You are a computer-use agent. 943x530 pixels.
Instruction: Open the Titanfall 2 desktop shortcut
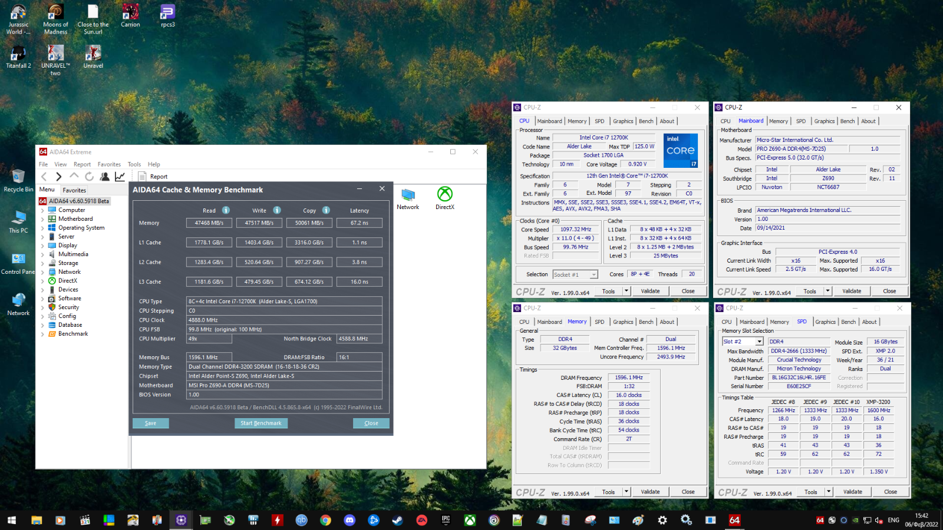[x=18, y=57]
